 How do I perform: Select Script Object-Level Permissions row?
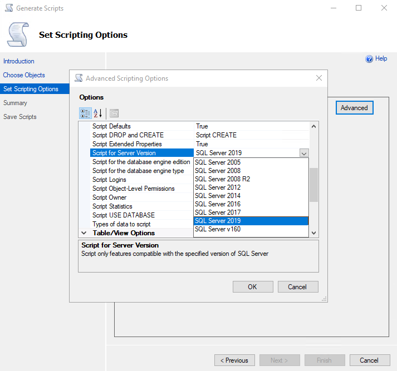point(142,189)
